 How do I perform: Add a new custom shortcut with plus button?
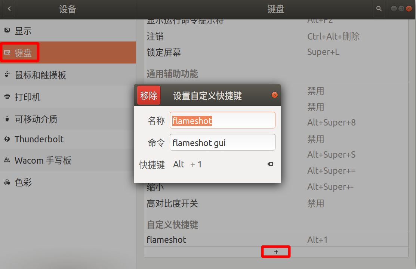(276, 252)
